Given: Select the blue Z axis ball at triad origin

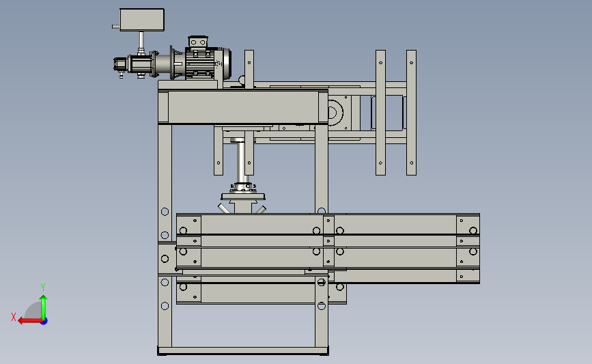Looking at the screenshot, I should click(44, 322).
